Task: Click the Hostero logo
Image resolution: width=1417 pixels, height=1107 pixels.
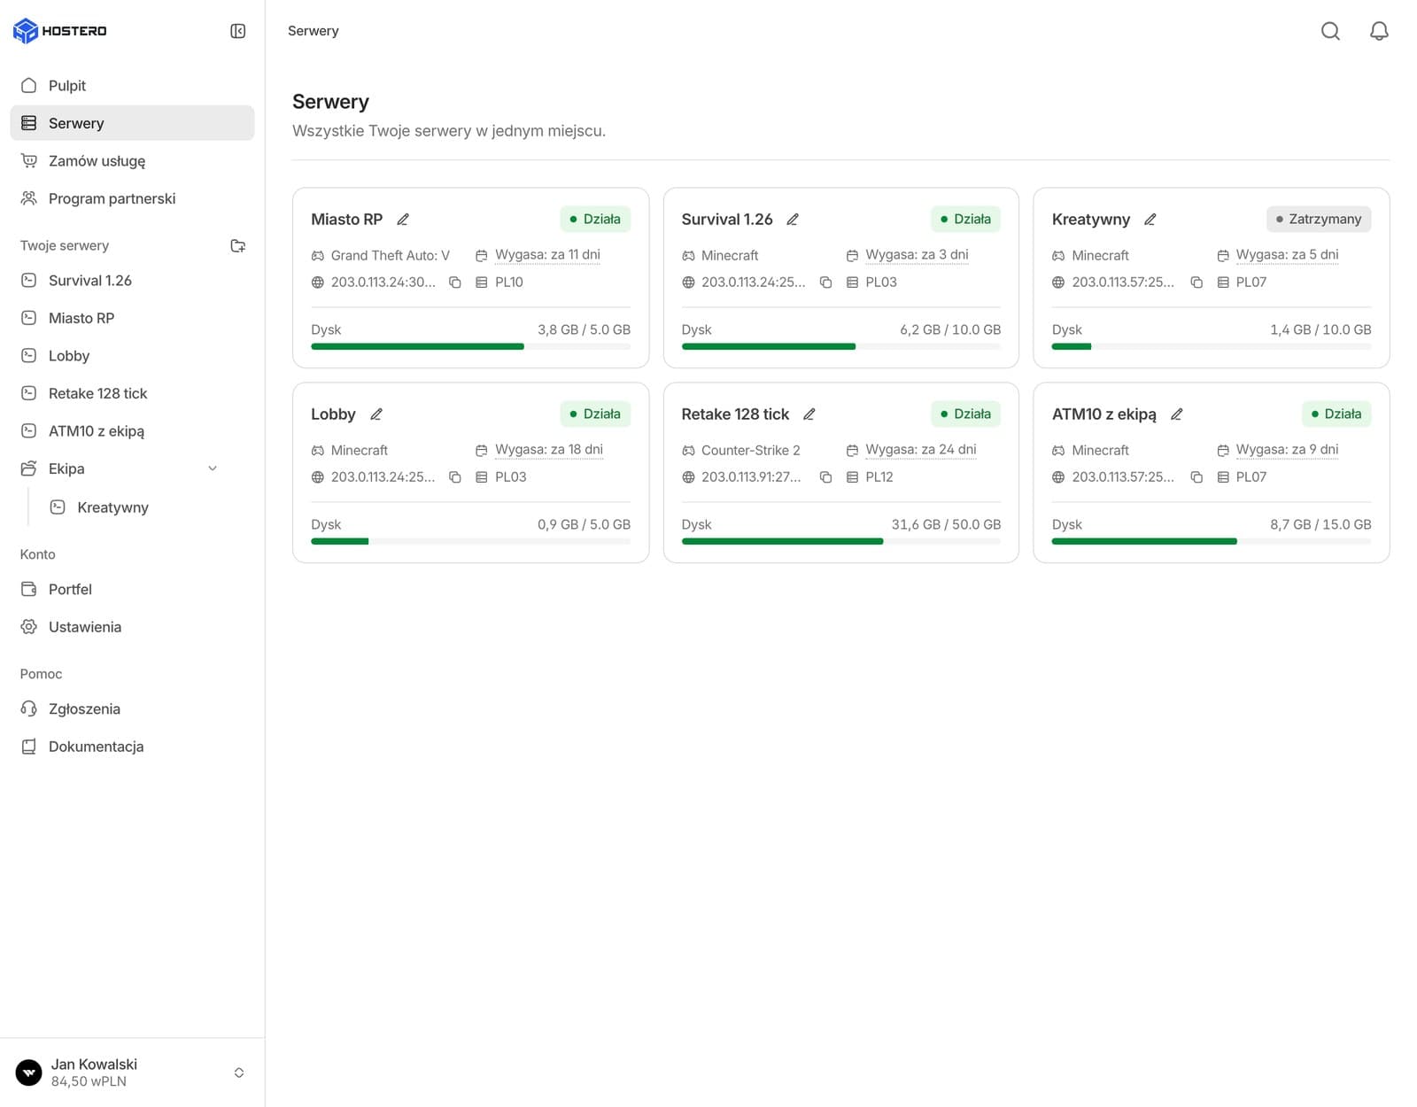Action: pyautogui.click(x=60, y=31)
